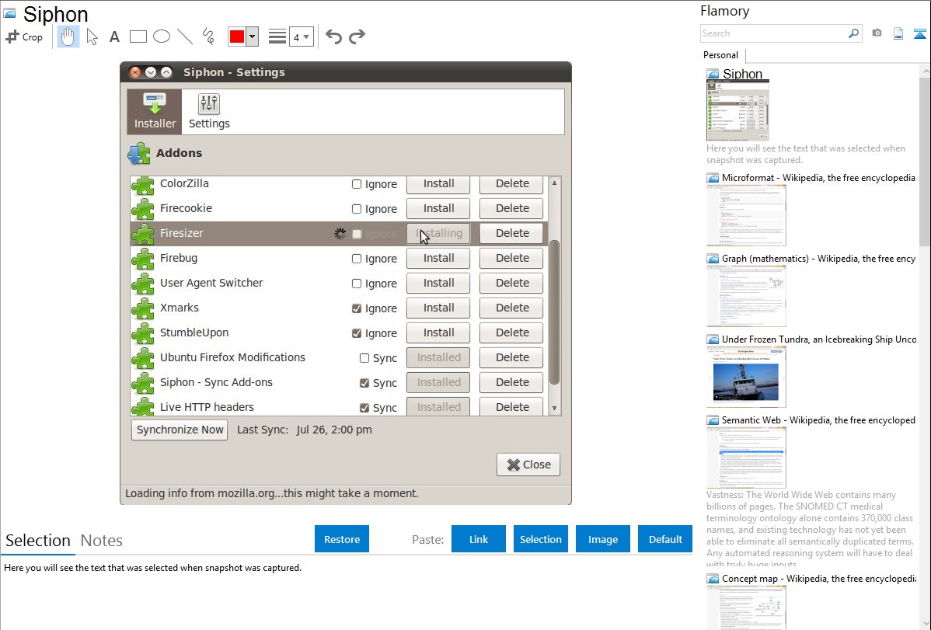Focus the Flamory Search field
The width and height of the screenshot is (931, 630).
coord(774,33)
